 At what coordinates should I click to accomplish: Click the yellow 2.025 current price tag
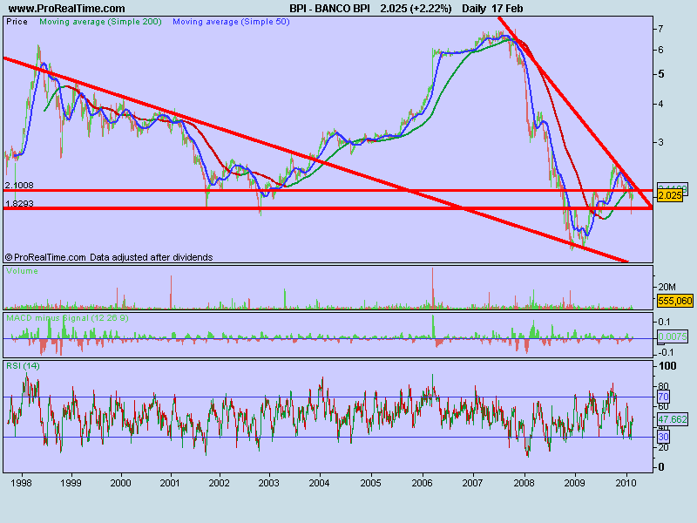[669, 195]
